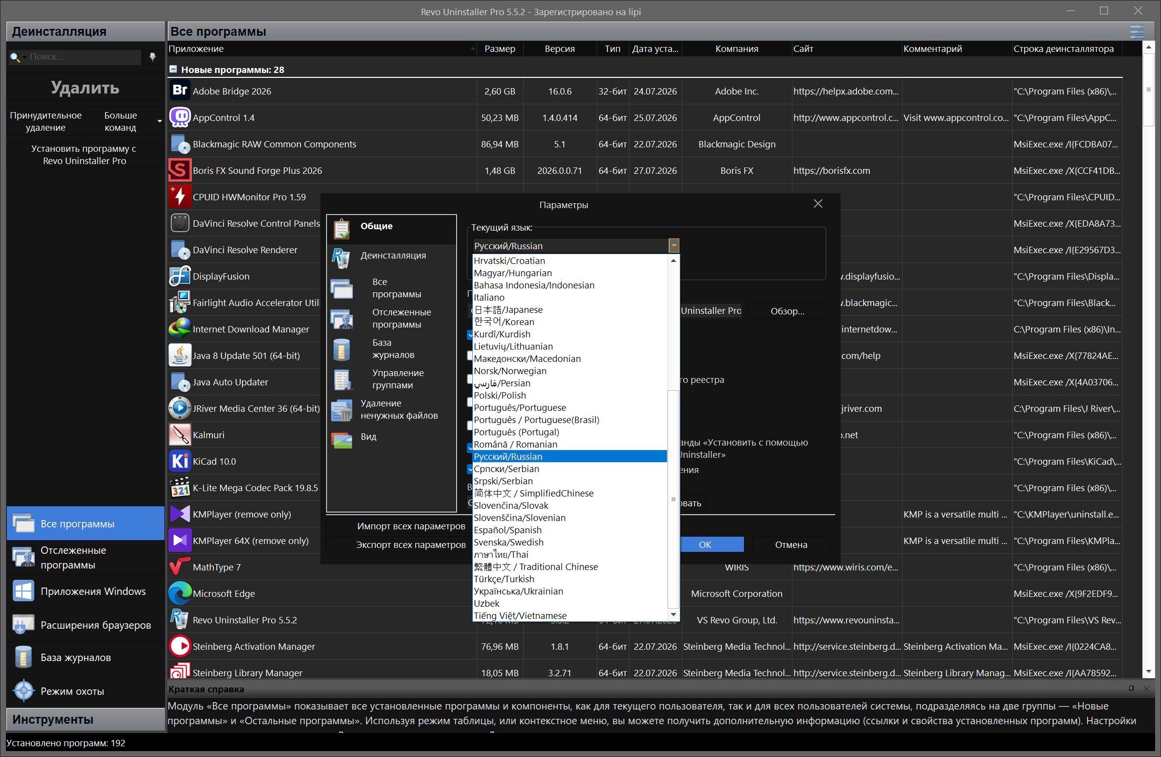Click the DaVinci Resolve Renderer icon
1161x757 pixels.
pyautogui.click(x=180, y=250)
